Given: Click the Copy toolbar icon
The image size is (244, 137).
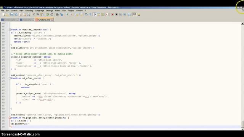Looking at the screenshot, I should [x=38, y=14].
